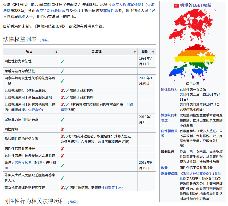Click 女同性恋一直合法 text in infobox
The height and width of the screenshot is (206, 228).
coord(193,89)
